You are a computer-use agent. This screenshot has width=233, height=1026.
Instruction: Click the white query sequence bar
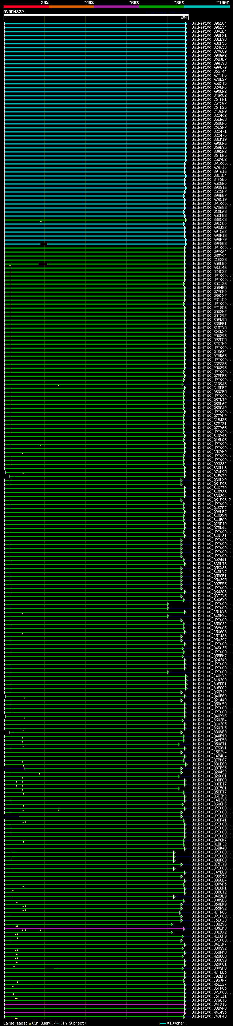[96, 15]
